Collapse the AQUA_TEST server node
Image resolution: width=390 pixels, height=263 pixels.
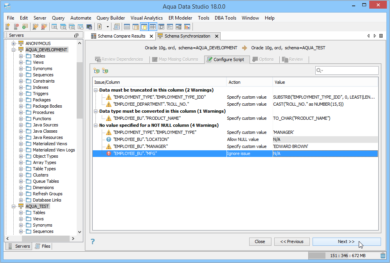14,206
